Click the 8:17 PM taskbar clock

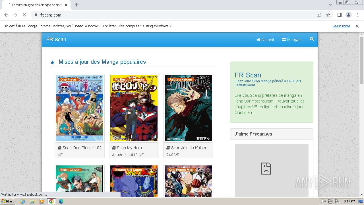pyautogui.click(x=349, y=201)
